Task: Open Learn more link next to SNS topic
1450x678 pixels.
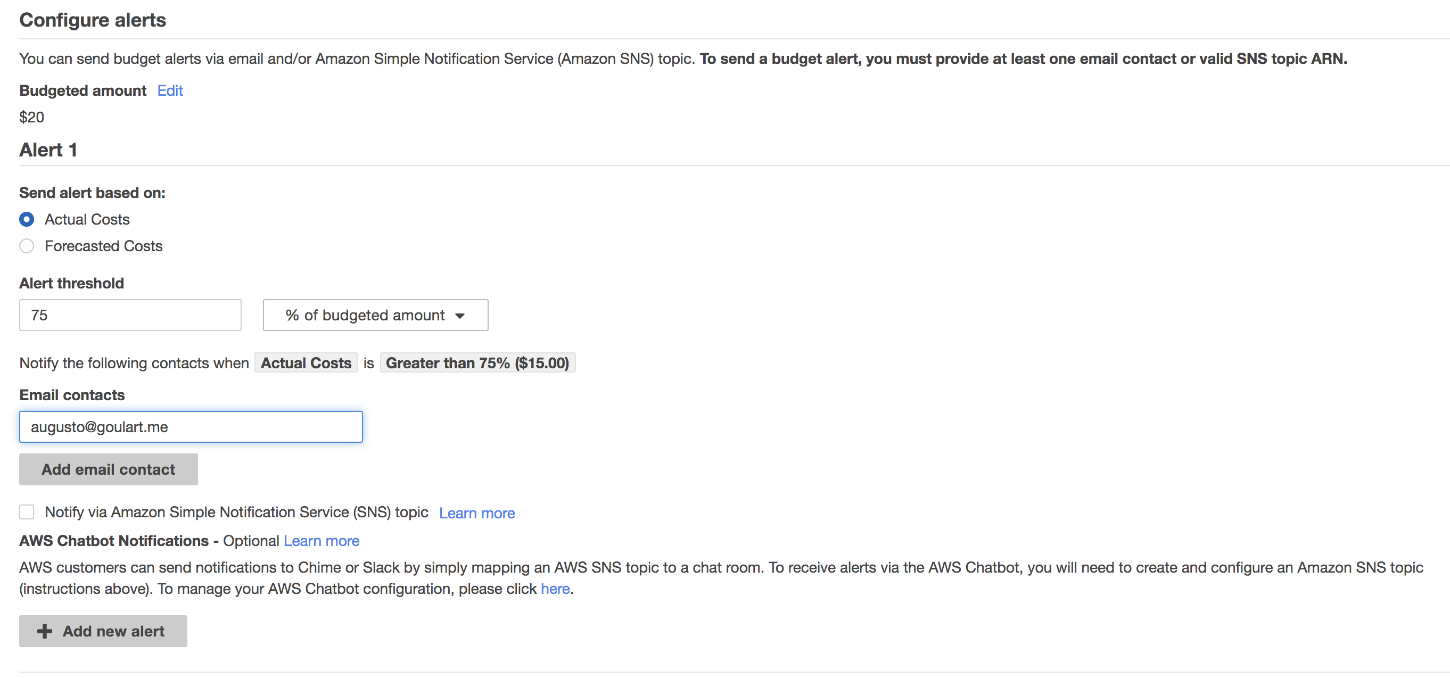Action: click(x=477, y=513)
